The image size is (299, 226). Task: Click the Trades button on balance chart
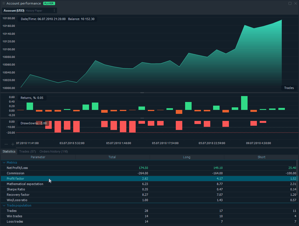(289, 88)
